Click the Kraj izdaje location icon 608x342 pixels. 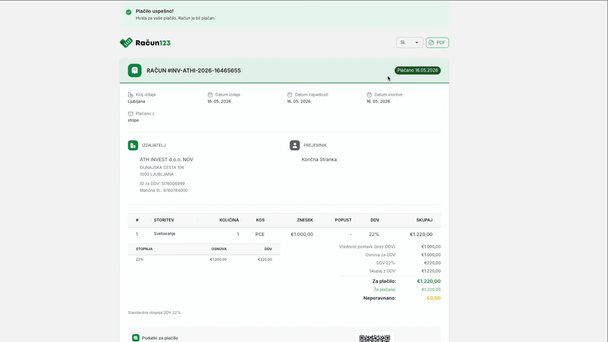point(130,95)
